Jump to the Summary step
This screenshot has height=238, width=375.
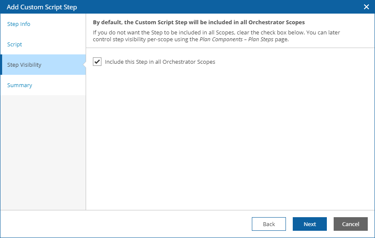[x=20, y=85]
